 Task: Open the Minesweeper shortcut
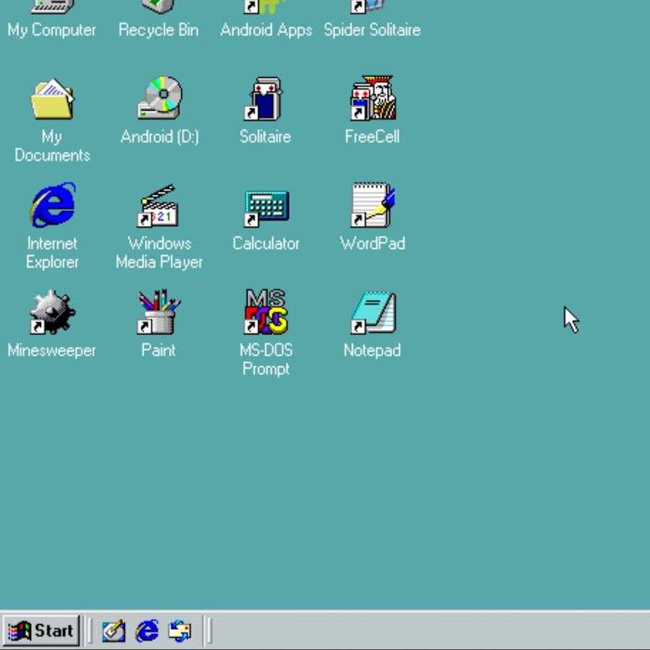(52, 312)
